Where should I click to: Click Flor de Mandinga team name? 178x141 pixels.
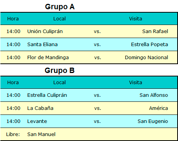coord(48,58)
